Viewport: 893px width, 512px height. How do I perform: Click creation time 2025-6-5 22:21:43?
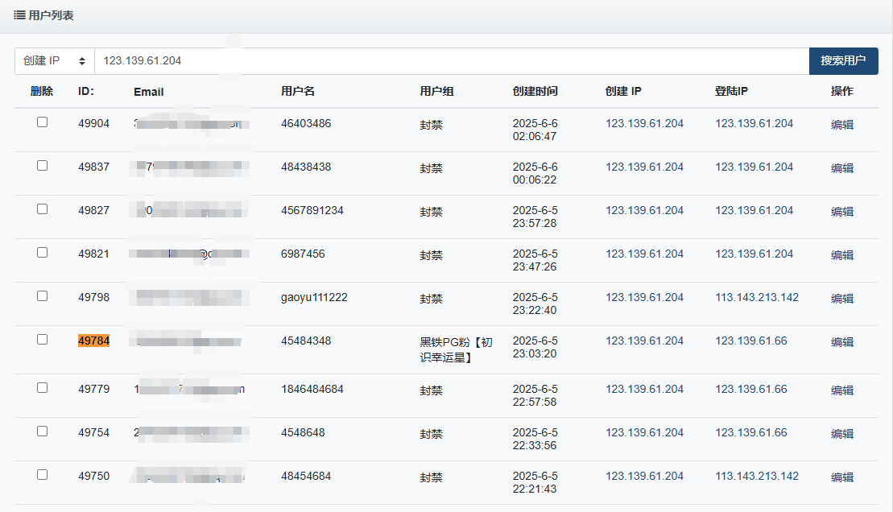(535, 482)
